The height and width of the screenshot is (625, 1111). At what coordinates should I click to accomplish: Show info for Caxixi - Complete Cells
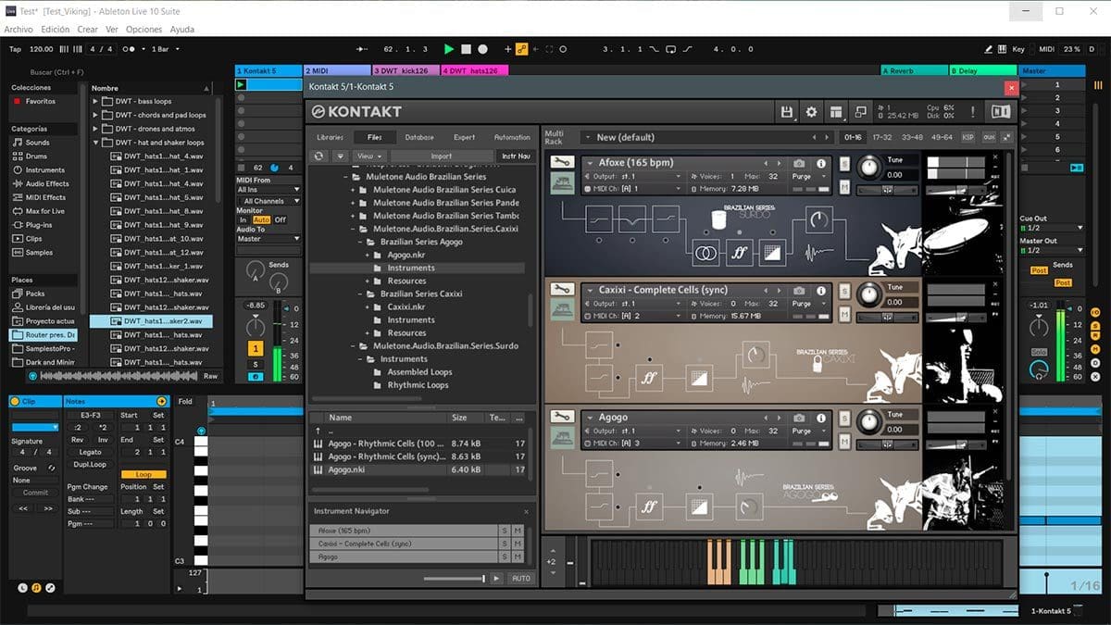pos(820,291)
